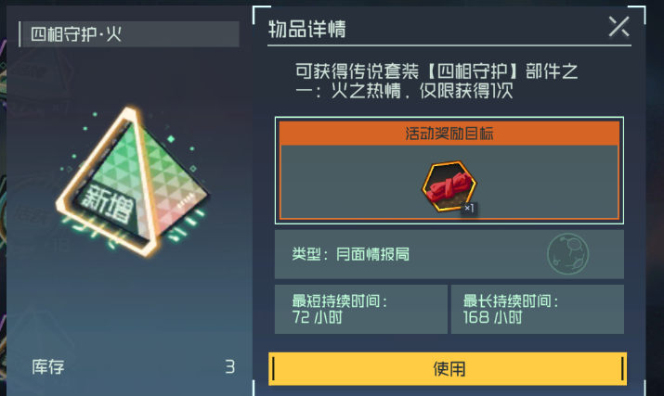Click the pyramid 新增 item icon
The image size is (664, 396).
coord(133,182)
